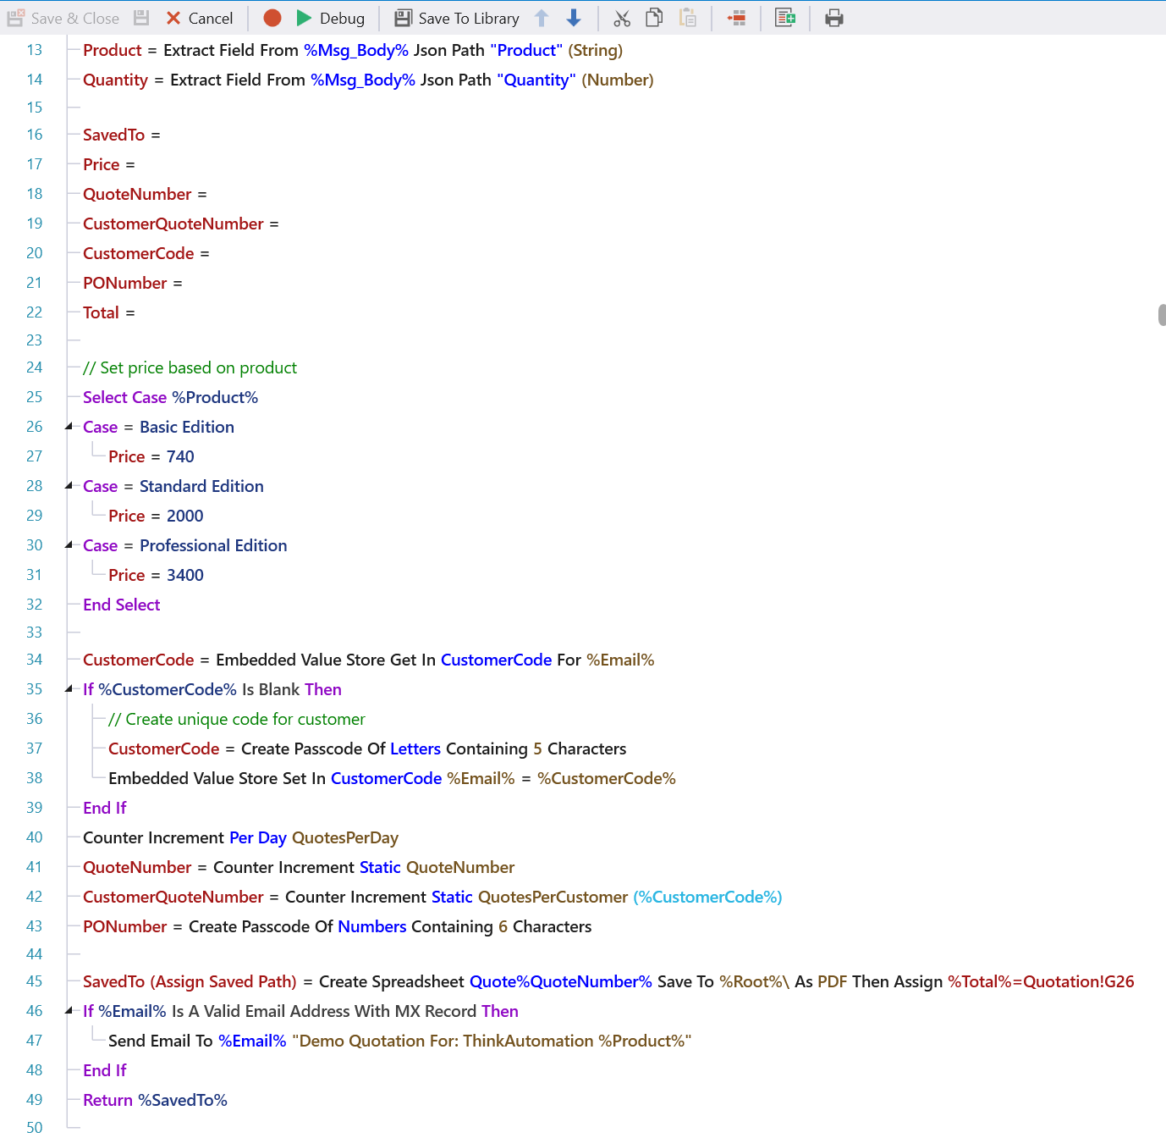Click the Save & Close button
1166x1138 pixels.
pyautogui.click(x=63, y=18)
